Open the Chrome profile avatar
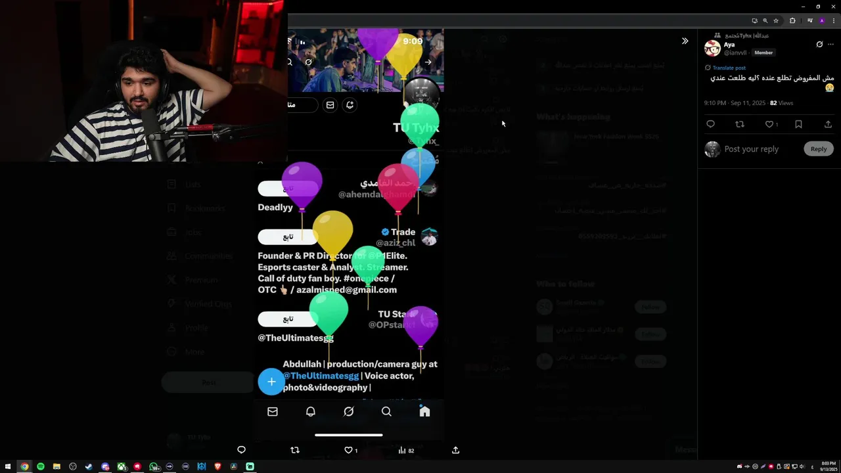841x473 pixels. coord(821,20)
